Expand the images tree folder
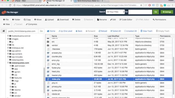 tap(8, 39)
